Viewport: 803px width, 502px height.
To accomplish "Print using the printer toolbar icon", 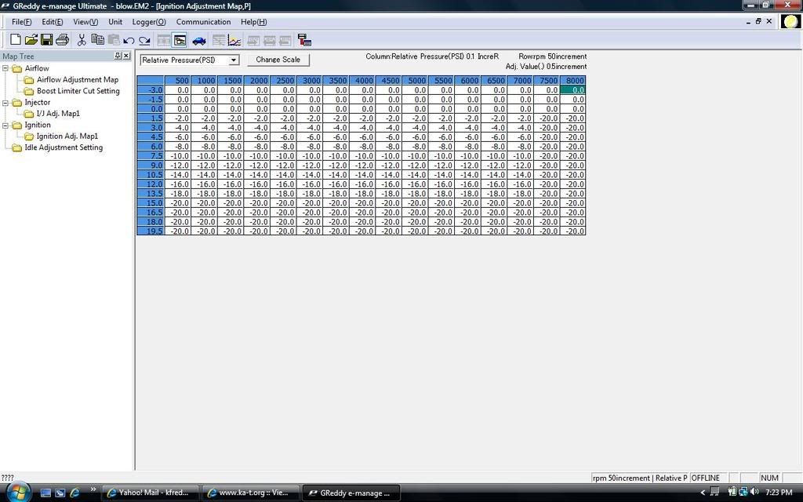I will point(63,40).
